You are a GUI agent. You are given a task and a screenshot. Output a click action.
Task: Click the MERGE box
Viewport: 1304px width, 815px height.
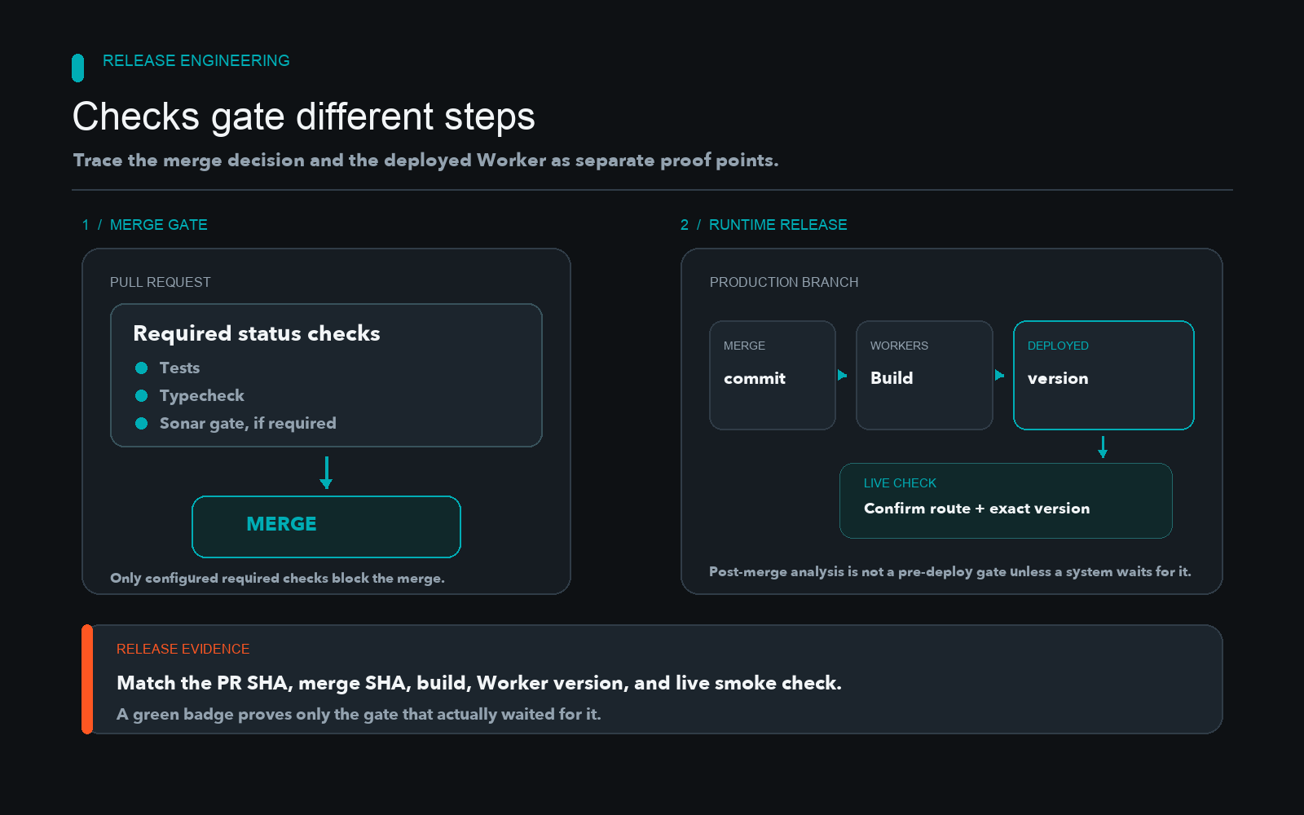(x=326, y=526)
